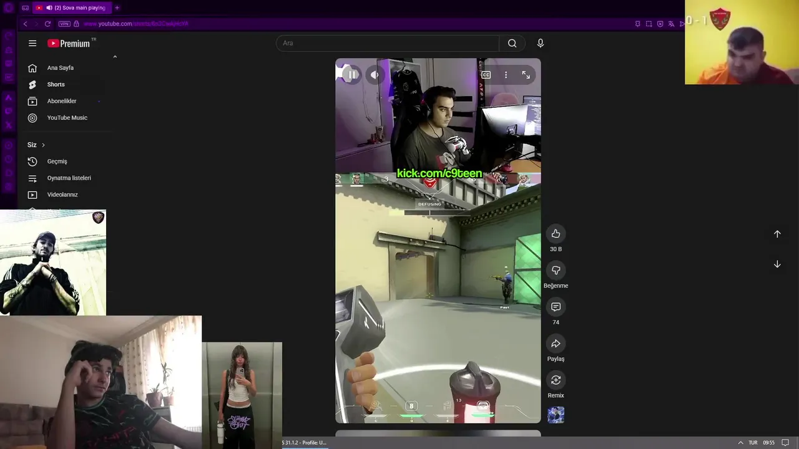Click the next Short preview below
The width and height of the screenshot is (799, 449).
438,433
